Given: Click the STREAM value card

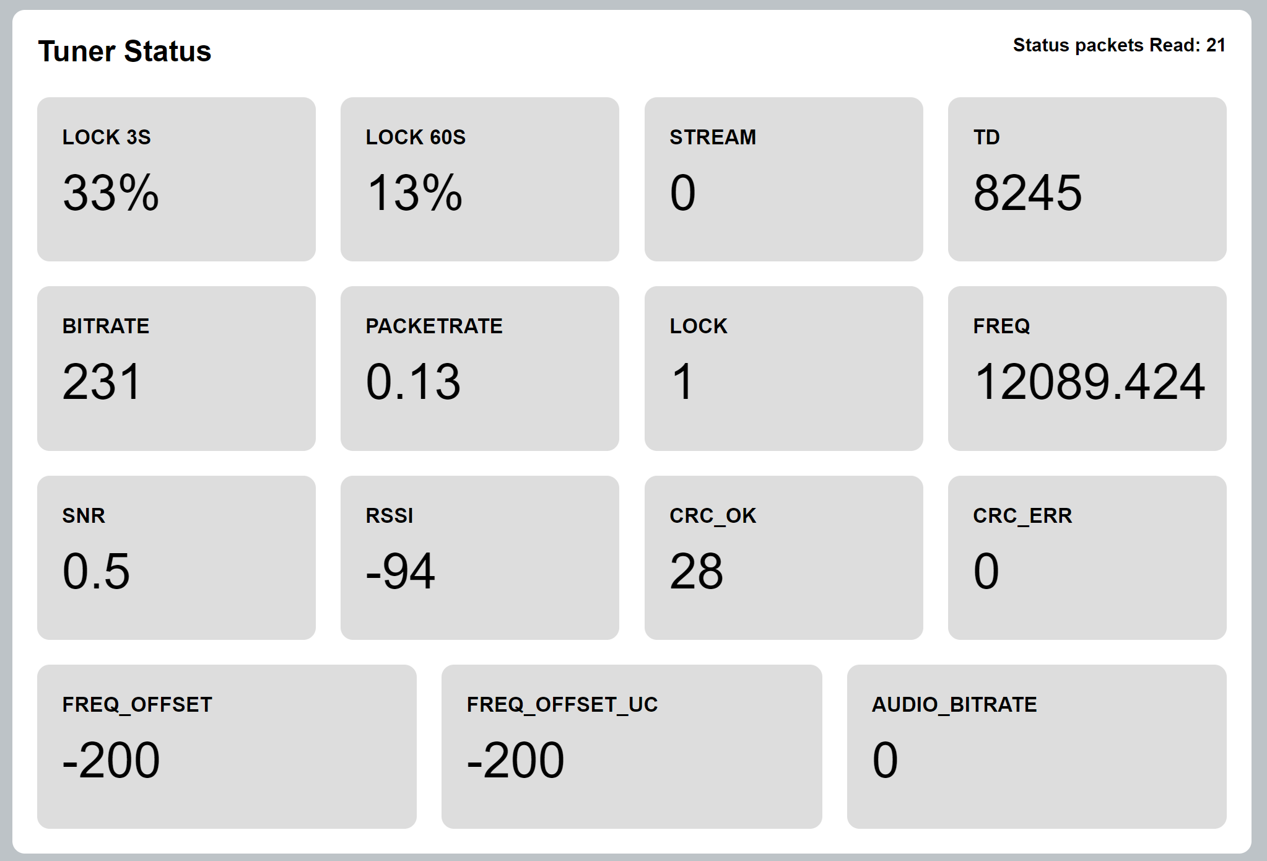Looking at the screenshot, I should point(783,179).
